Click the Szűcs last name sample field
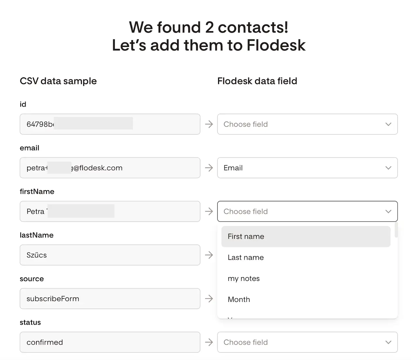411x360 pixels. tap(110, 255)
